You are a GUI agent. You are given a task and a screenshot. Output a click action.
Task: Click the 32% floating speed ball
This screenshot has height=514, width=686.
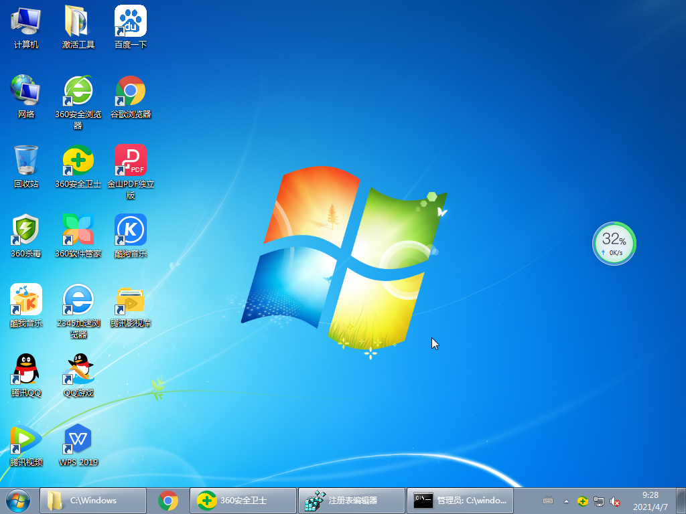click(614, 244)
